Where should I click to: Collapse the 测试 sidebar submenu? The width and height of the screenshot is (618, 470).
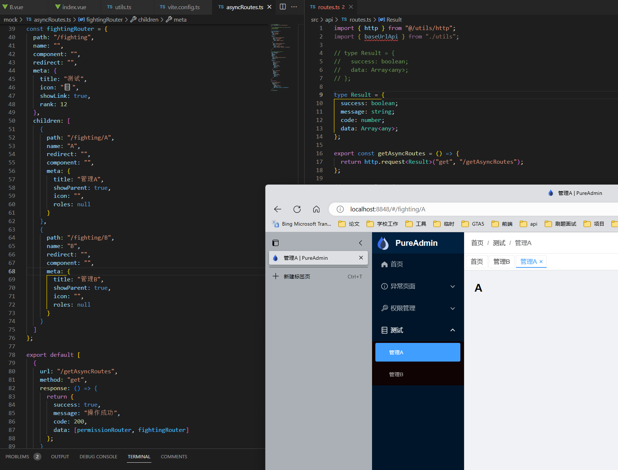pyautogui.click(x=418, y=330)
